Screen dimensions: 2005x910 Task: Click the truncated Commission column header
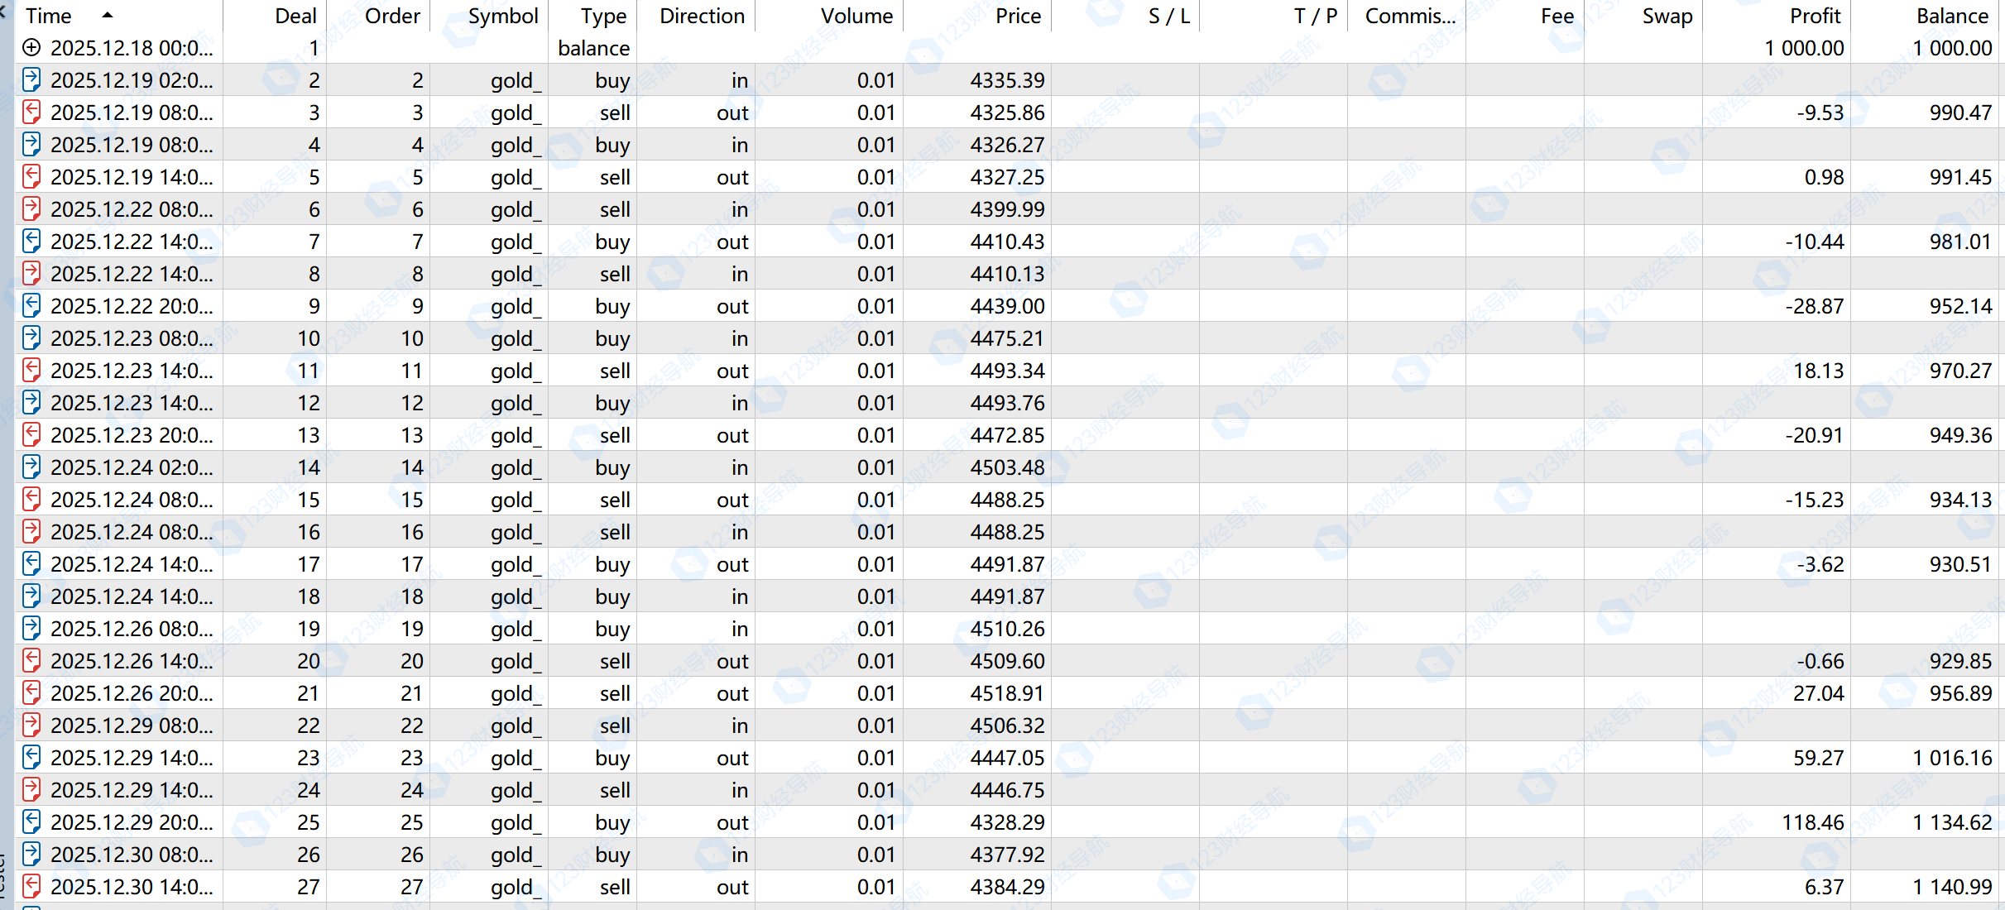(x=1409, y=16)
